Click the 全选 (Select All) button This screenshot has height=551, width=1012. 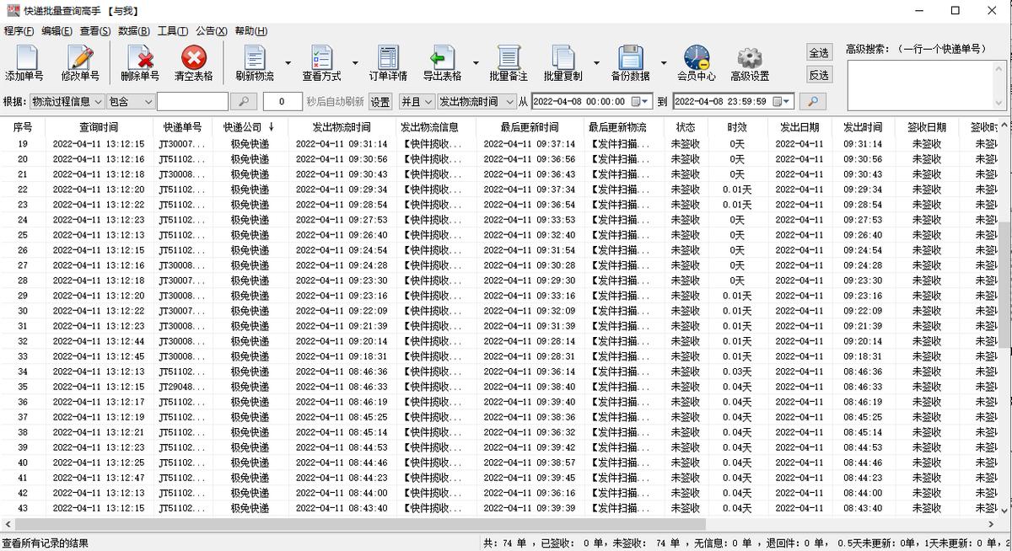818,52
